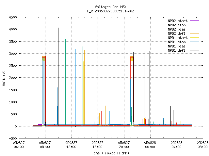This screenshot has height=156, width=209.
Task: Click the black NPD1 defl legend line
Action: click(x=194, y=50)
